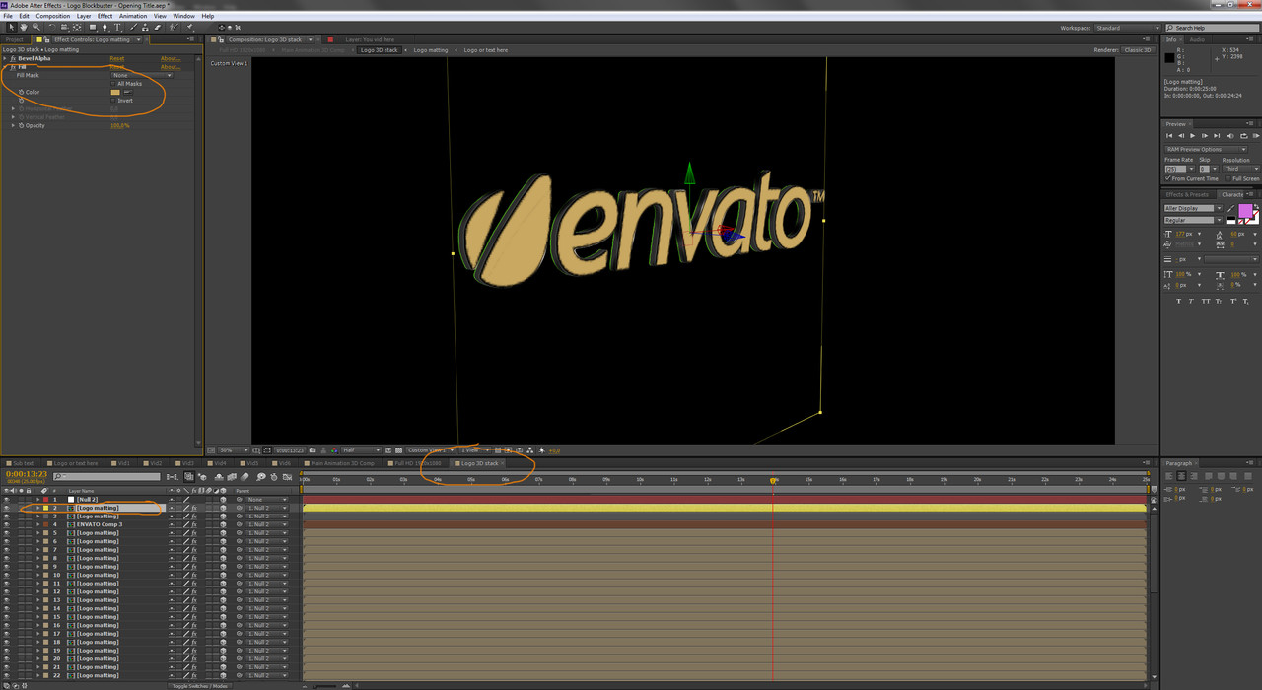Select the Brush tool
The image size is (1262, 690).
pyautogui.click(x=133, y=27)
